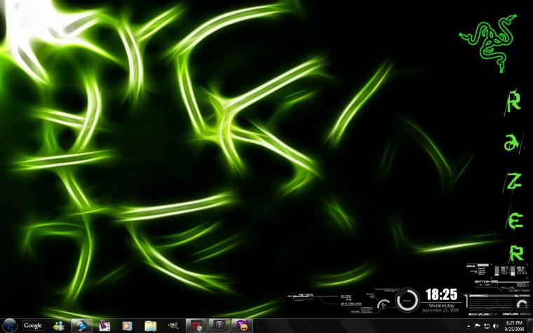Click the Show Desktop strip
533x333 pixels.
pos(530,325)
